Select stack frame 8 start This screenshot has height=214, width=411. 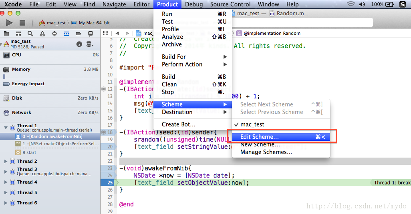pos(50,152)
